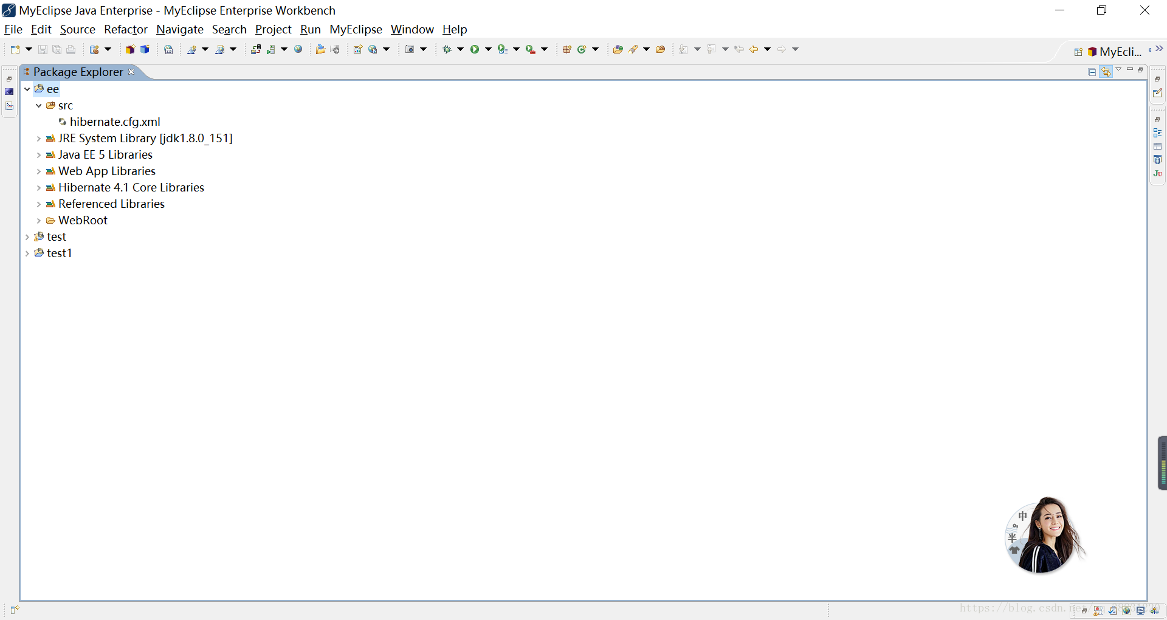Image resolution: width=1167 pixels, height=620 pixels.
Task: Open the MyEclipse menu
Action: tap(356, 29)
